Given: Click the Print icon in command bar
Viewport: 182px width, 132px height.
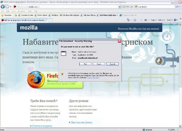Looking at the screenshot, I should (146, 20).
